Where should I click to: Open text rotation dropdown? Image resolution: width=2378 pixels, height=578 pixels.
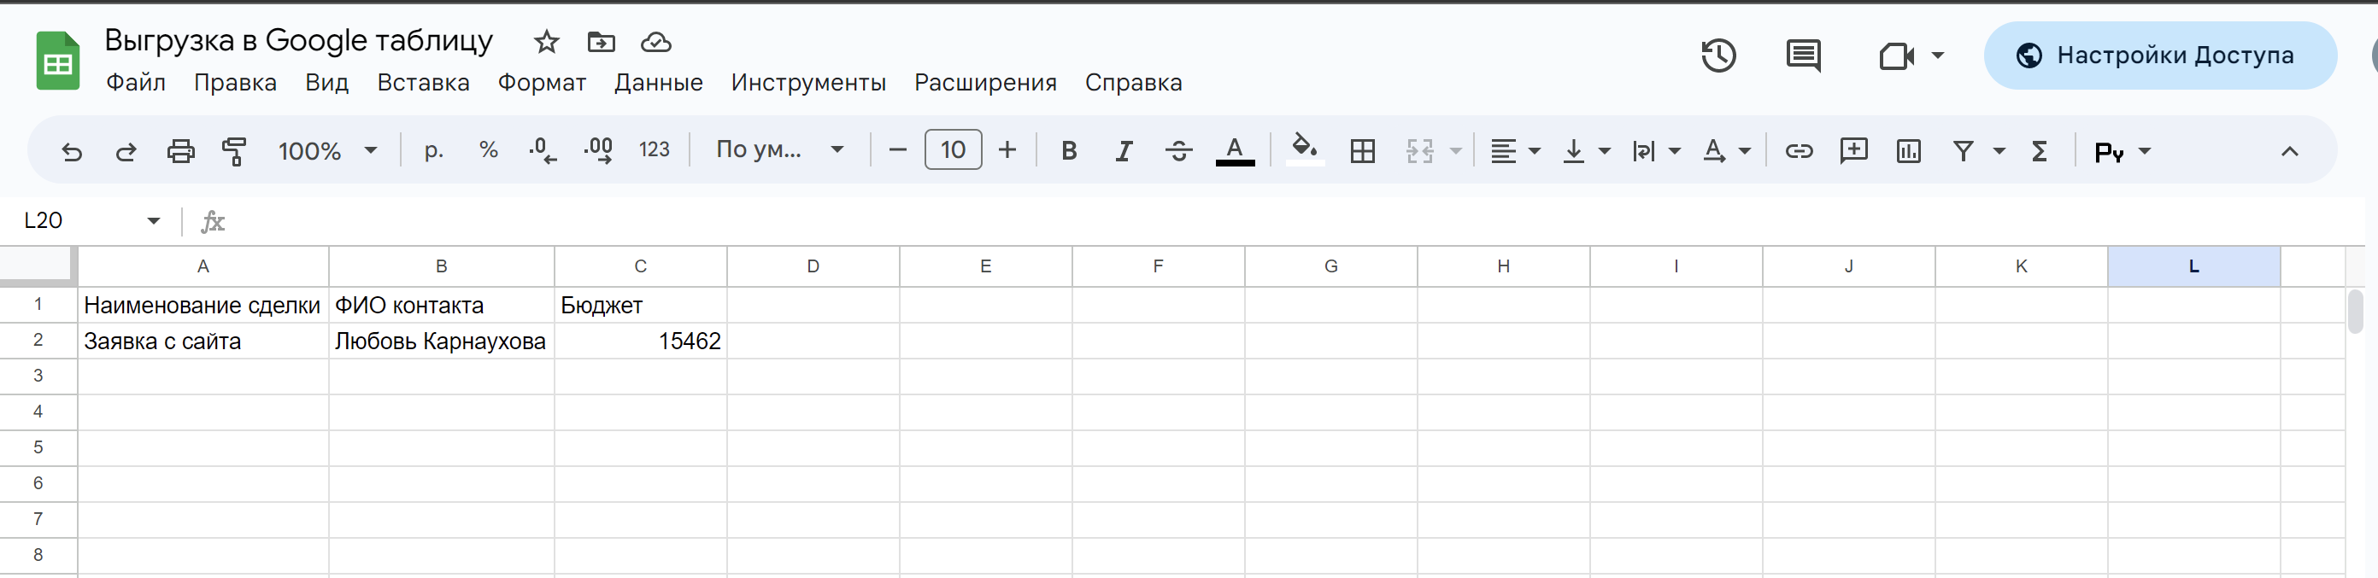pyautogui.click(x=1726, y=150)
